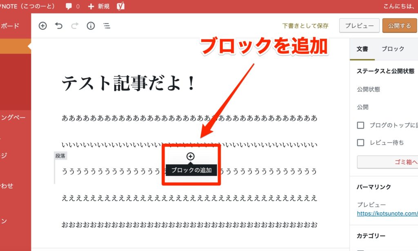
Task: Open the site name NOTE（こつのーと）in admin bar
Action: click(x=27, y=6)
